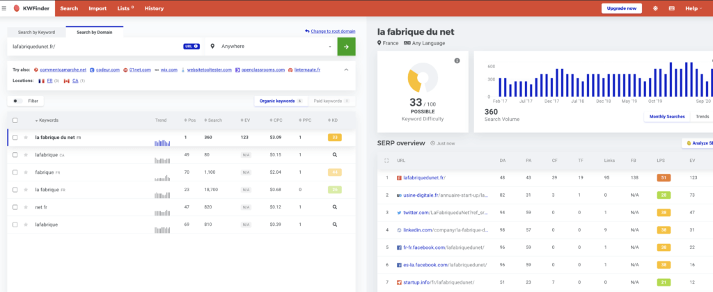Check the select-all keywords checkbox in header

pos(15,120)
